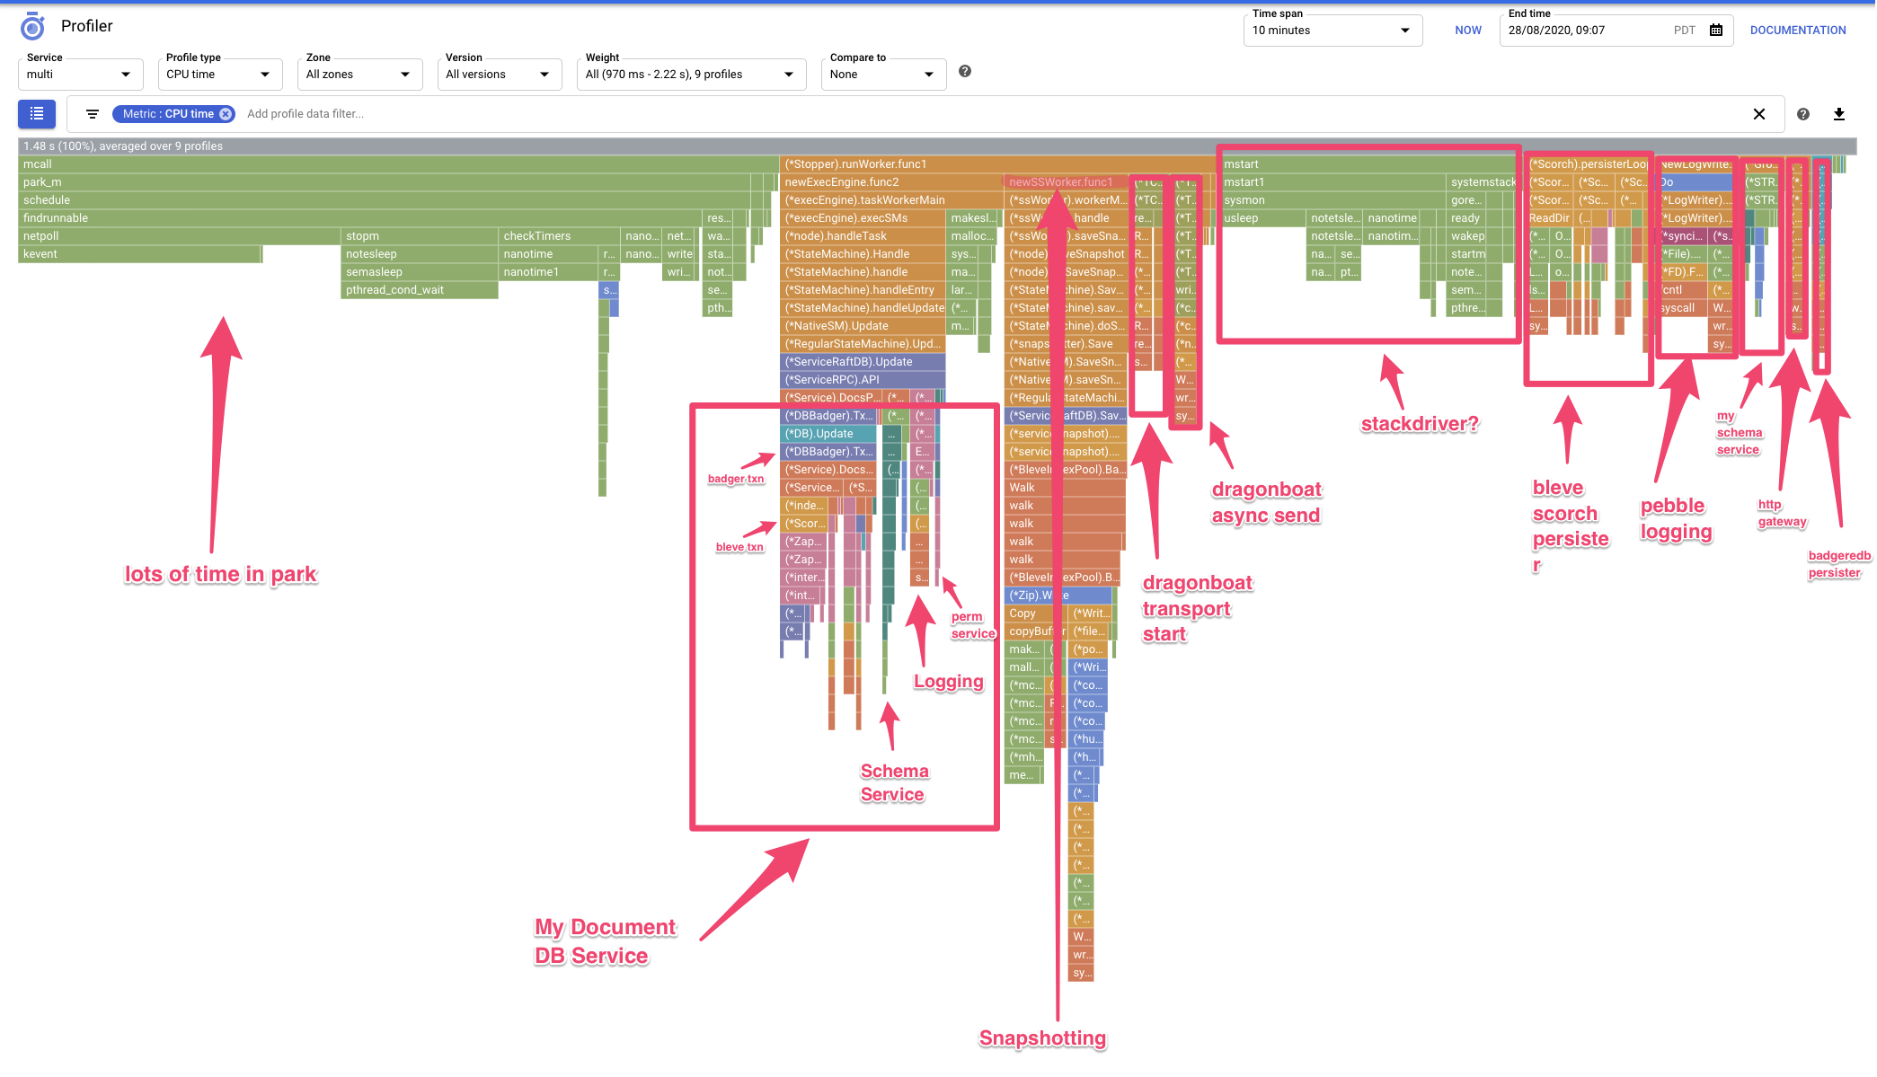Remove the Metric: CPU time chip
This screenshot has height=1077, width=1877.
click(226, 113)
